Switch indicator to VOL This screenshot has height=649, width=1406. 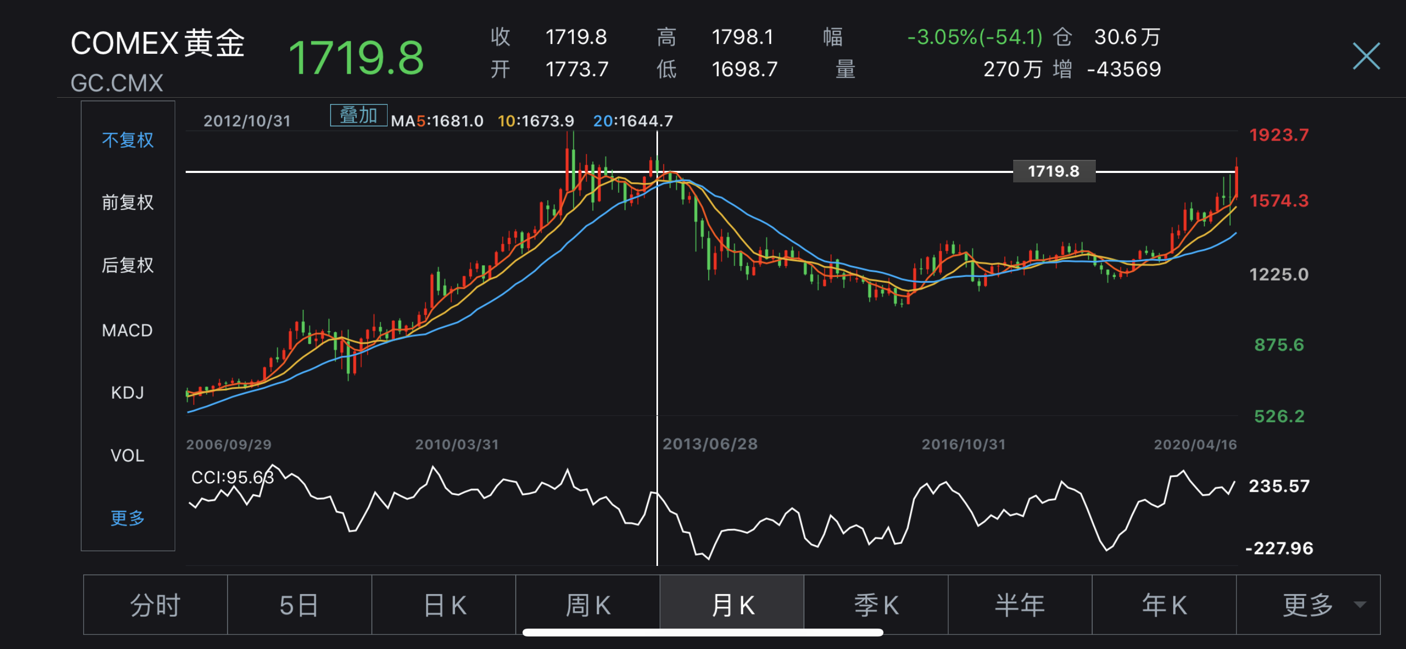tap(127, 455)
